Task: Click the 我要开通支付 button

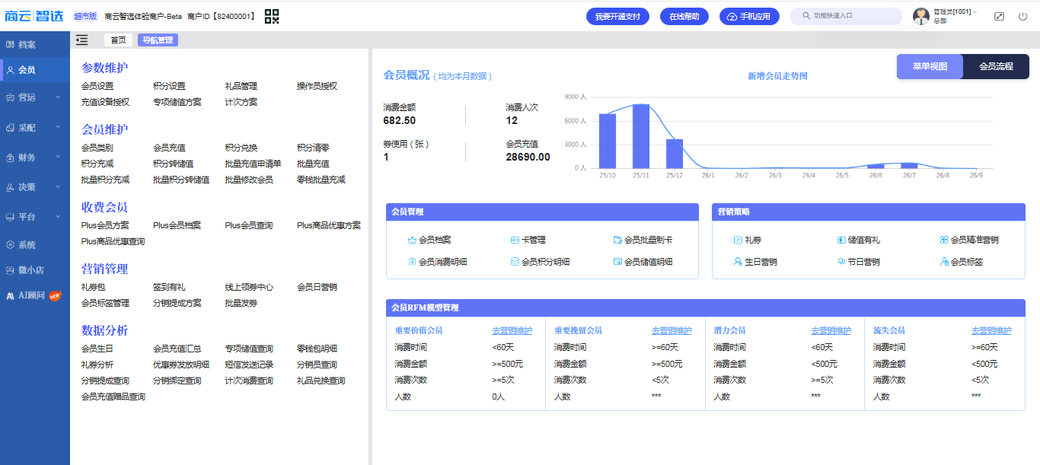Action: 617,16
